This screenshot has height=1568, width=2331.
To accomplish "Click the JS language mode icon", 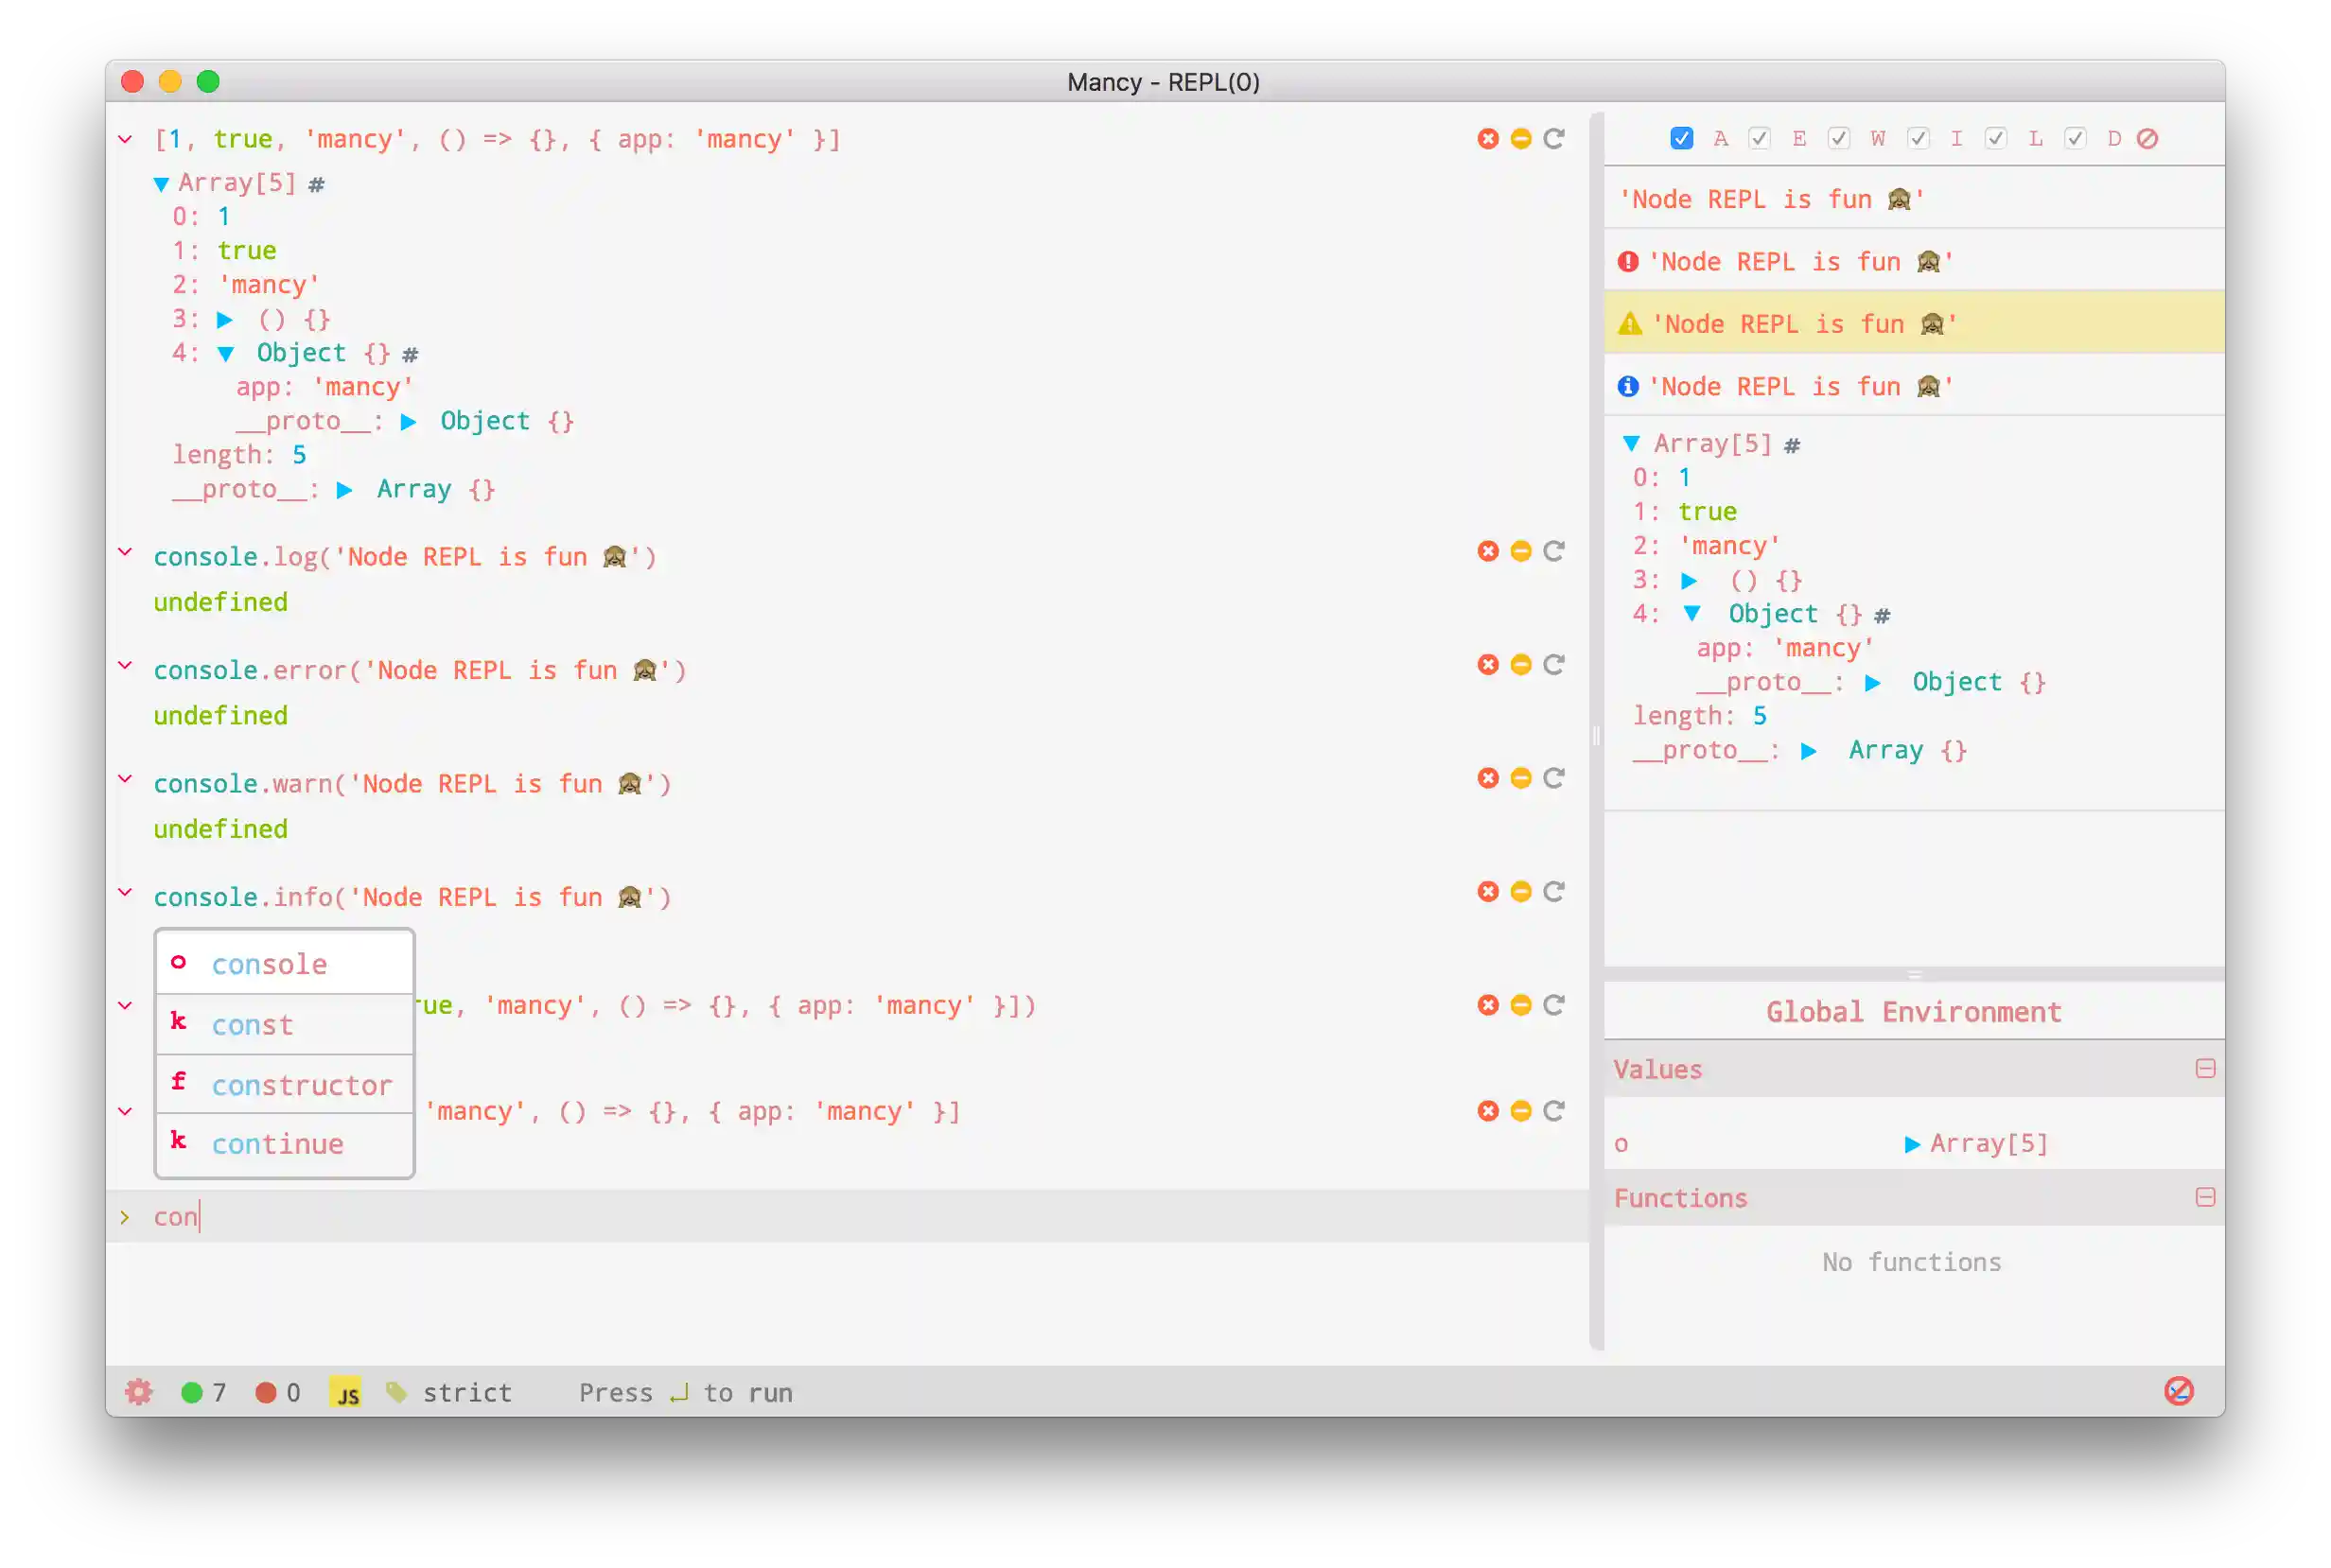I will coord(346,1392).
